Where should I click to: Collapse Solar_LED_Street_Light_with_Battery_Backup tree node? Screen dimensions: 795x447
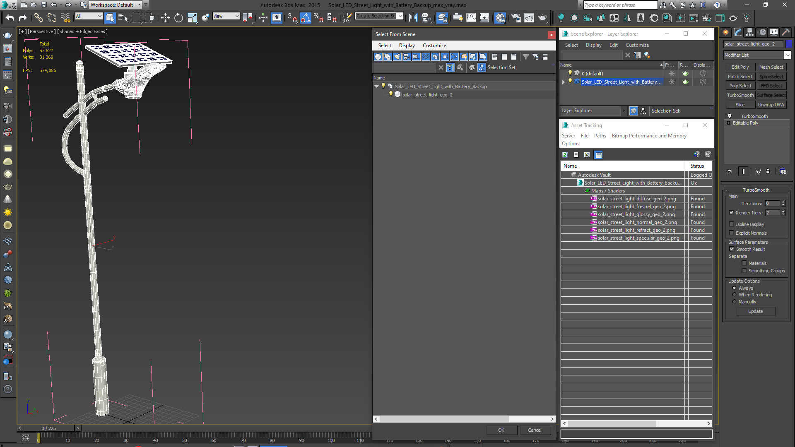click(376, 87)
